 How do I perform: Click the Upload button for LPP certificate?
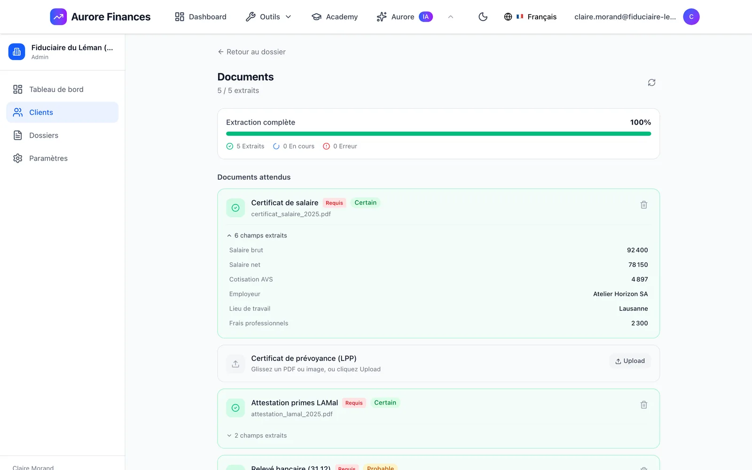pyautogui.click(x=630, y=361)
